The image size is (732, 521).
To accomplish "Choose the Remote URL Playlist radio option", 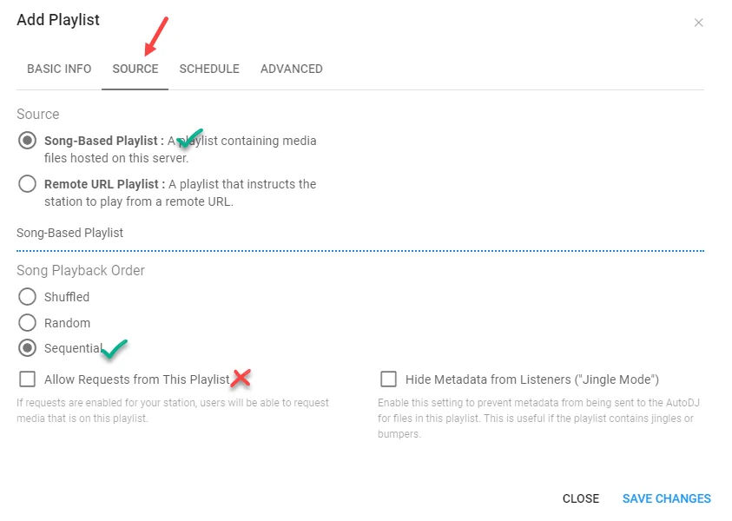I will [x=28, y=184].
